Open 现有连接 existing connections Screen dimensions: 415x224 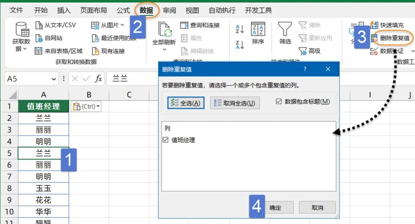(108, 51)
